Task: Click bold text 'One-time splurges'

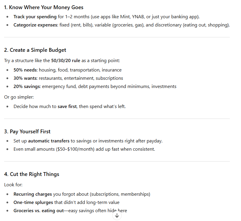Action: coord(33,202)
